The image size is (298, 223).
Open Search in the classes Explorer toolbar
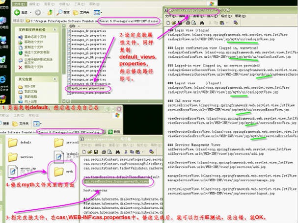pyautogui.click(x=63, y=13)
